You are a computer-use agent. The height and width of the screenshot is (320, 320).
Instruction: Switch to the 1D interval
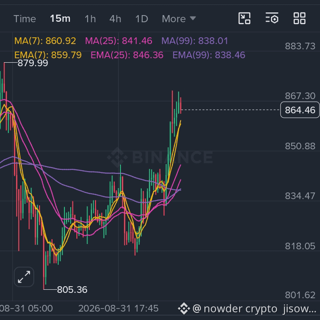[x=142, y=19]
